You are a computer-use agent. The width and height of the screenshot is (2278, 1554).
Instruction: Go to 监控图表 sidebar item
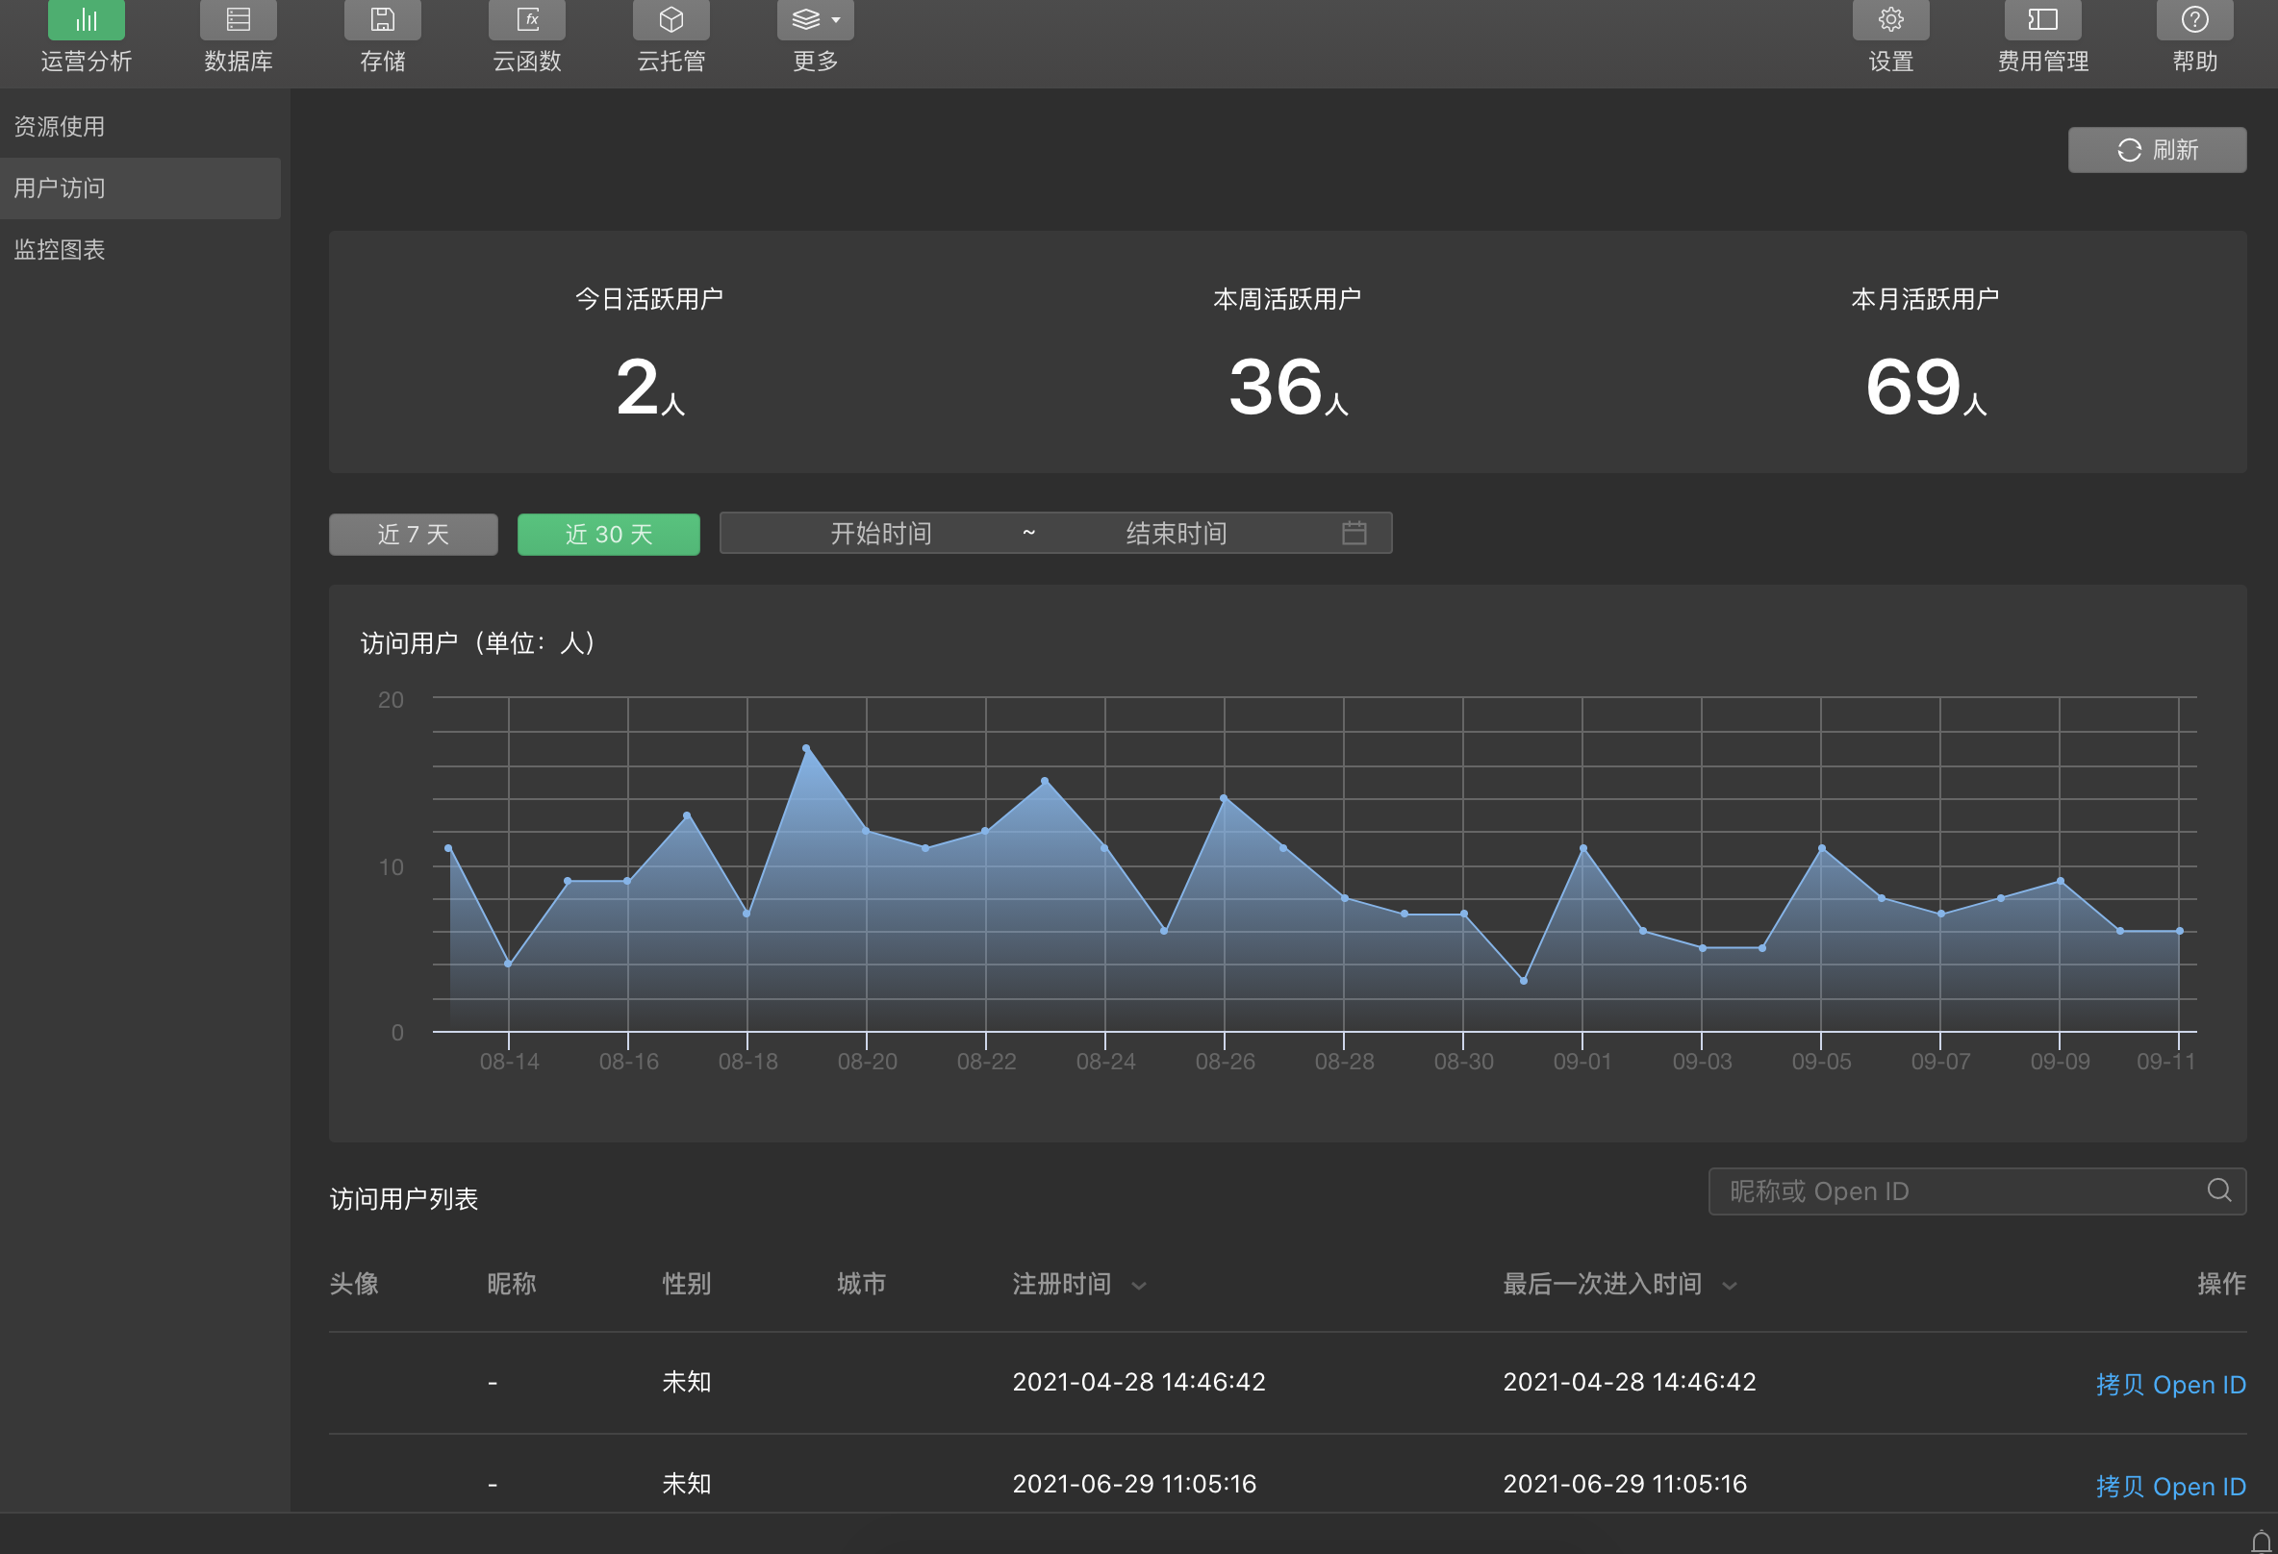pos(59,250)
